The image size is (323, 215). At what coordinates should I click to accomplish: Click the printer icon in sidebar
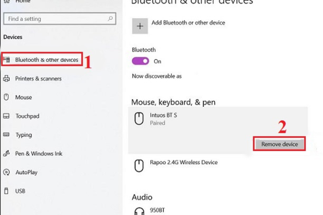pos(6,78)
